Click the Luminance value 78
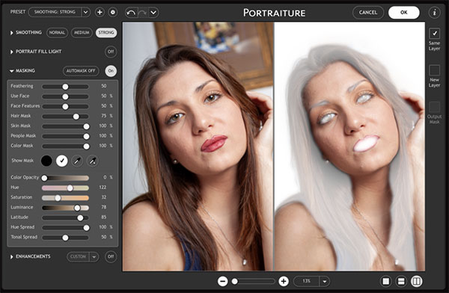The height and width of the screenshot is (293, 449). (x=104, y=207)
